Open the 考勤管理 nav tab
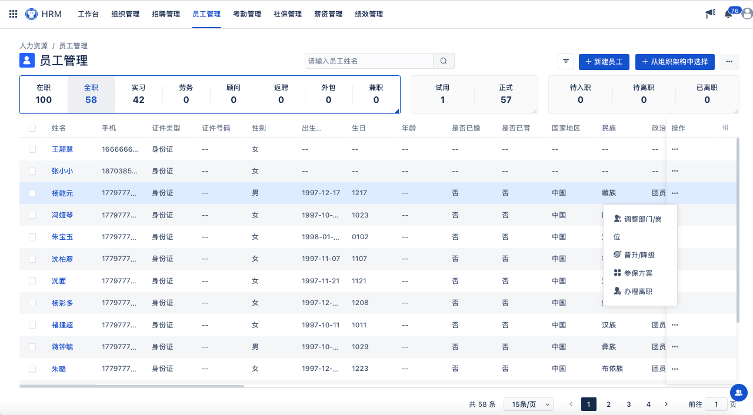753x415 pixels. click(x=247, y=14)
